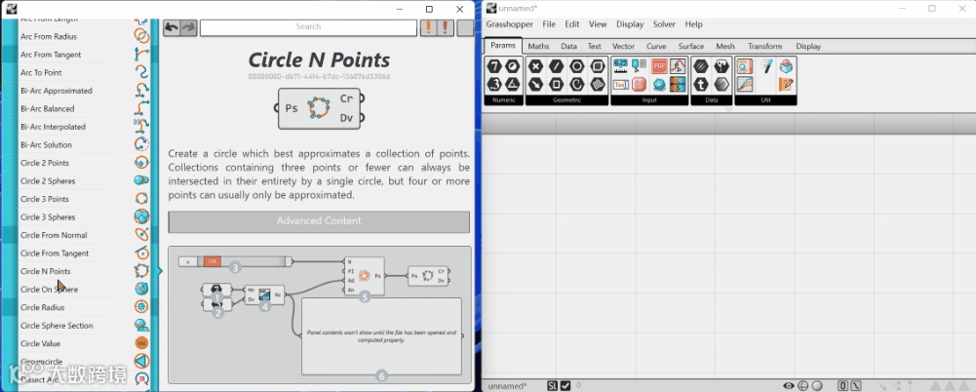Select the Circle parameter icon in Geometric
The width and height of the screenshot is (976, 392).
coord(577,66)
